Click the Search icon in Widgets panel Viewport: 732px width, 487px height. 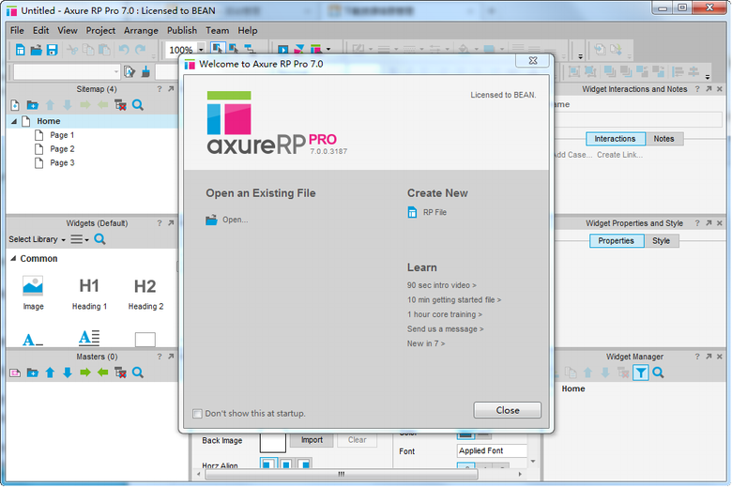[x=99, y=240]
